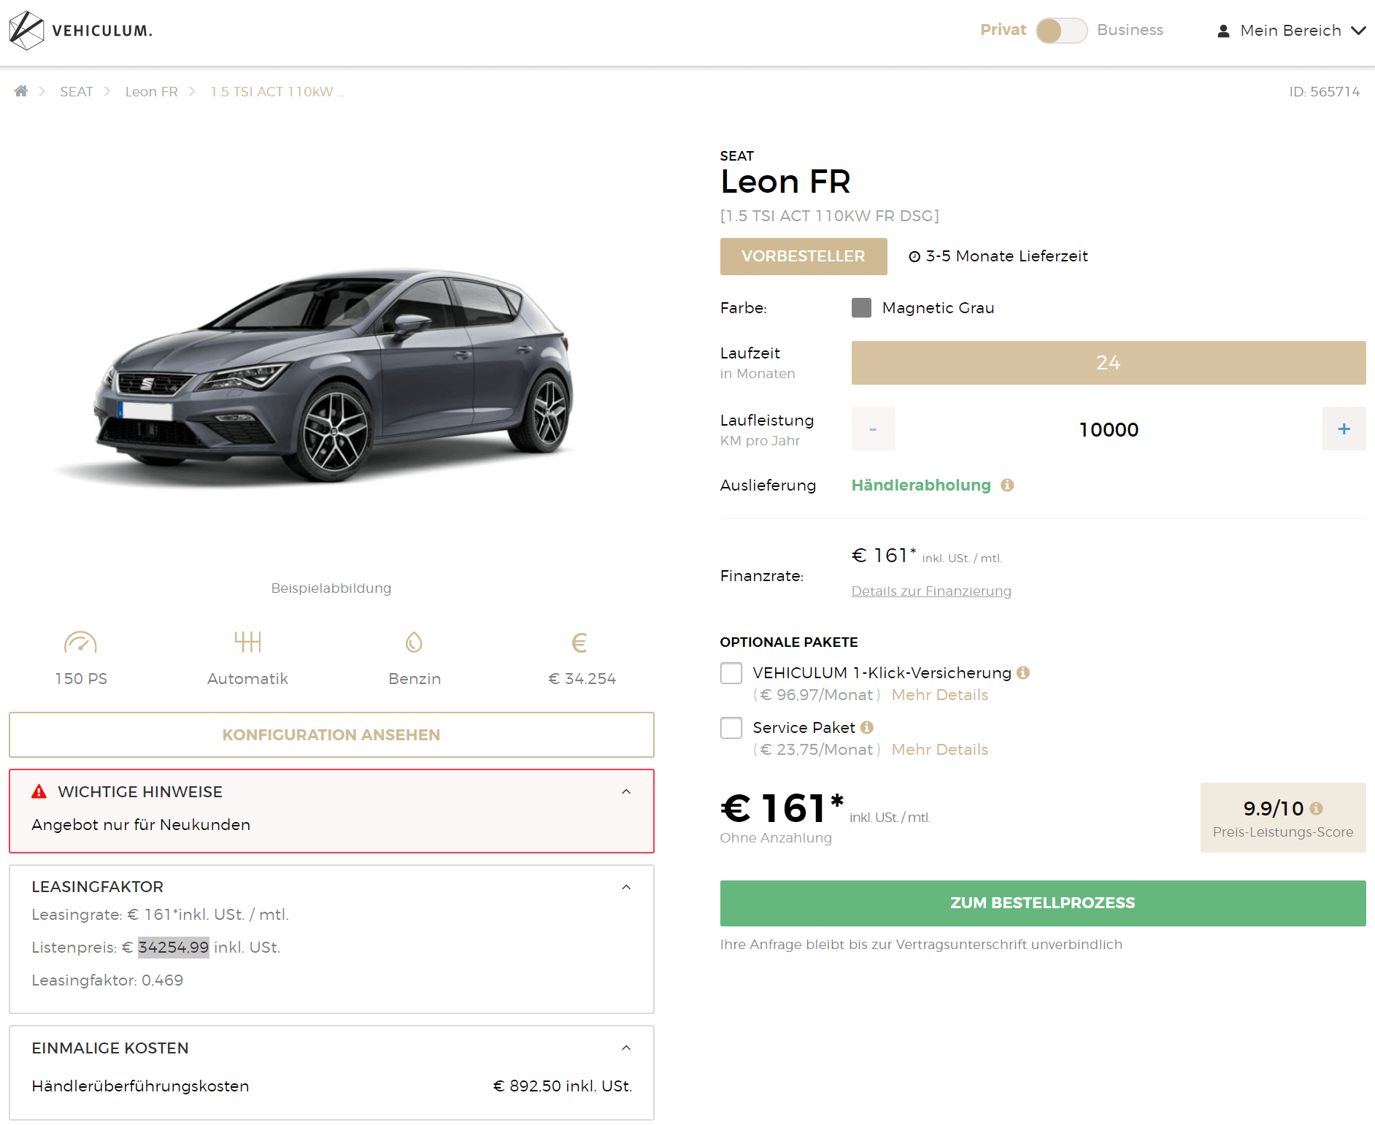Click the Automatik gearbox icon
Viewport: 1375px width, 1125px height.
(x=247, y=642)
